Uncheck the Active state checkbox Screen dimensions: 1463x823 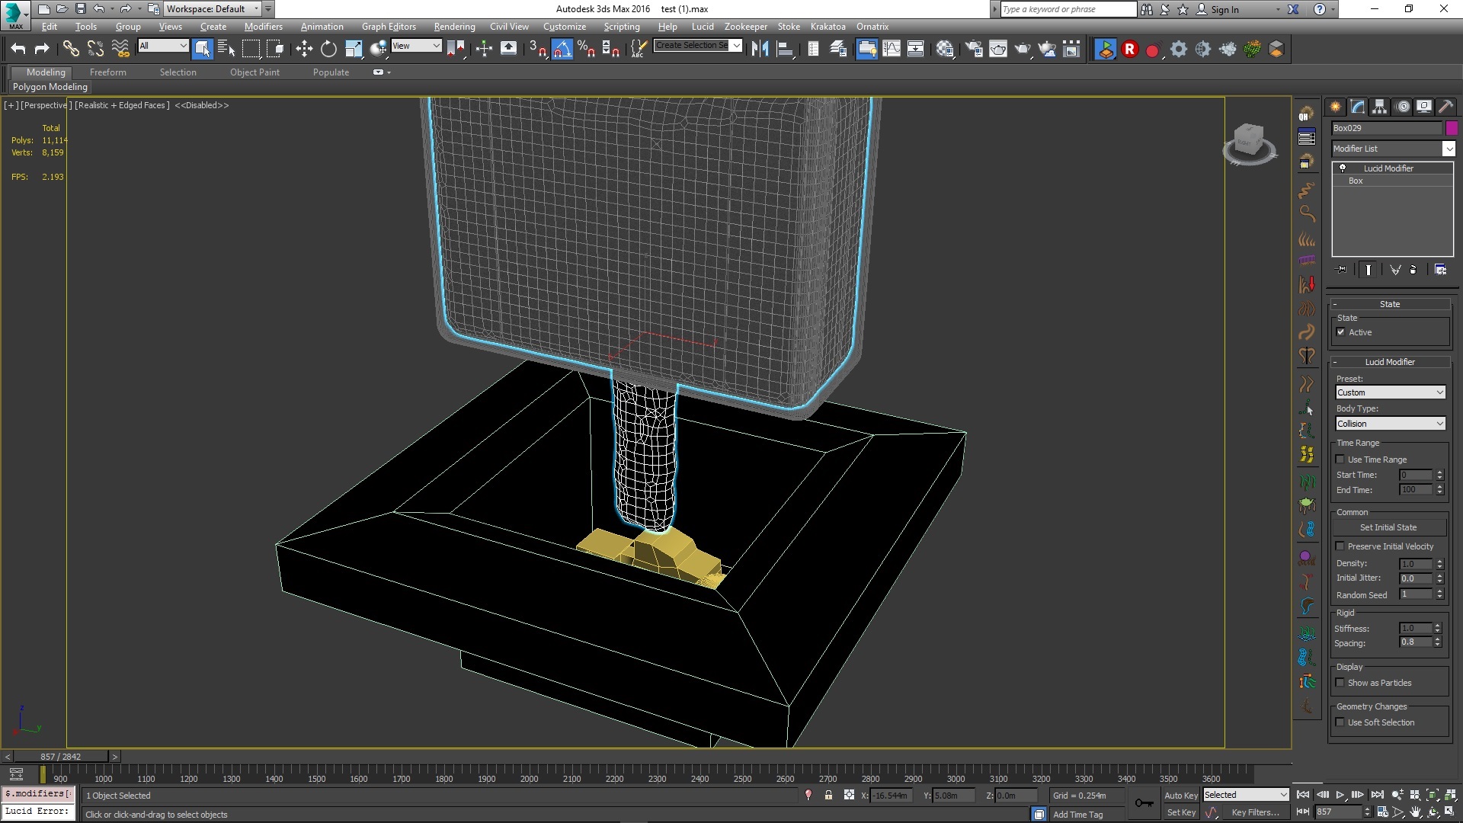pos(1341,332)
